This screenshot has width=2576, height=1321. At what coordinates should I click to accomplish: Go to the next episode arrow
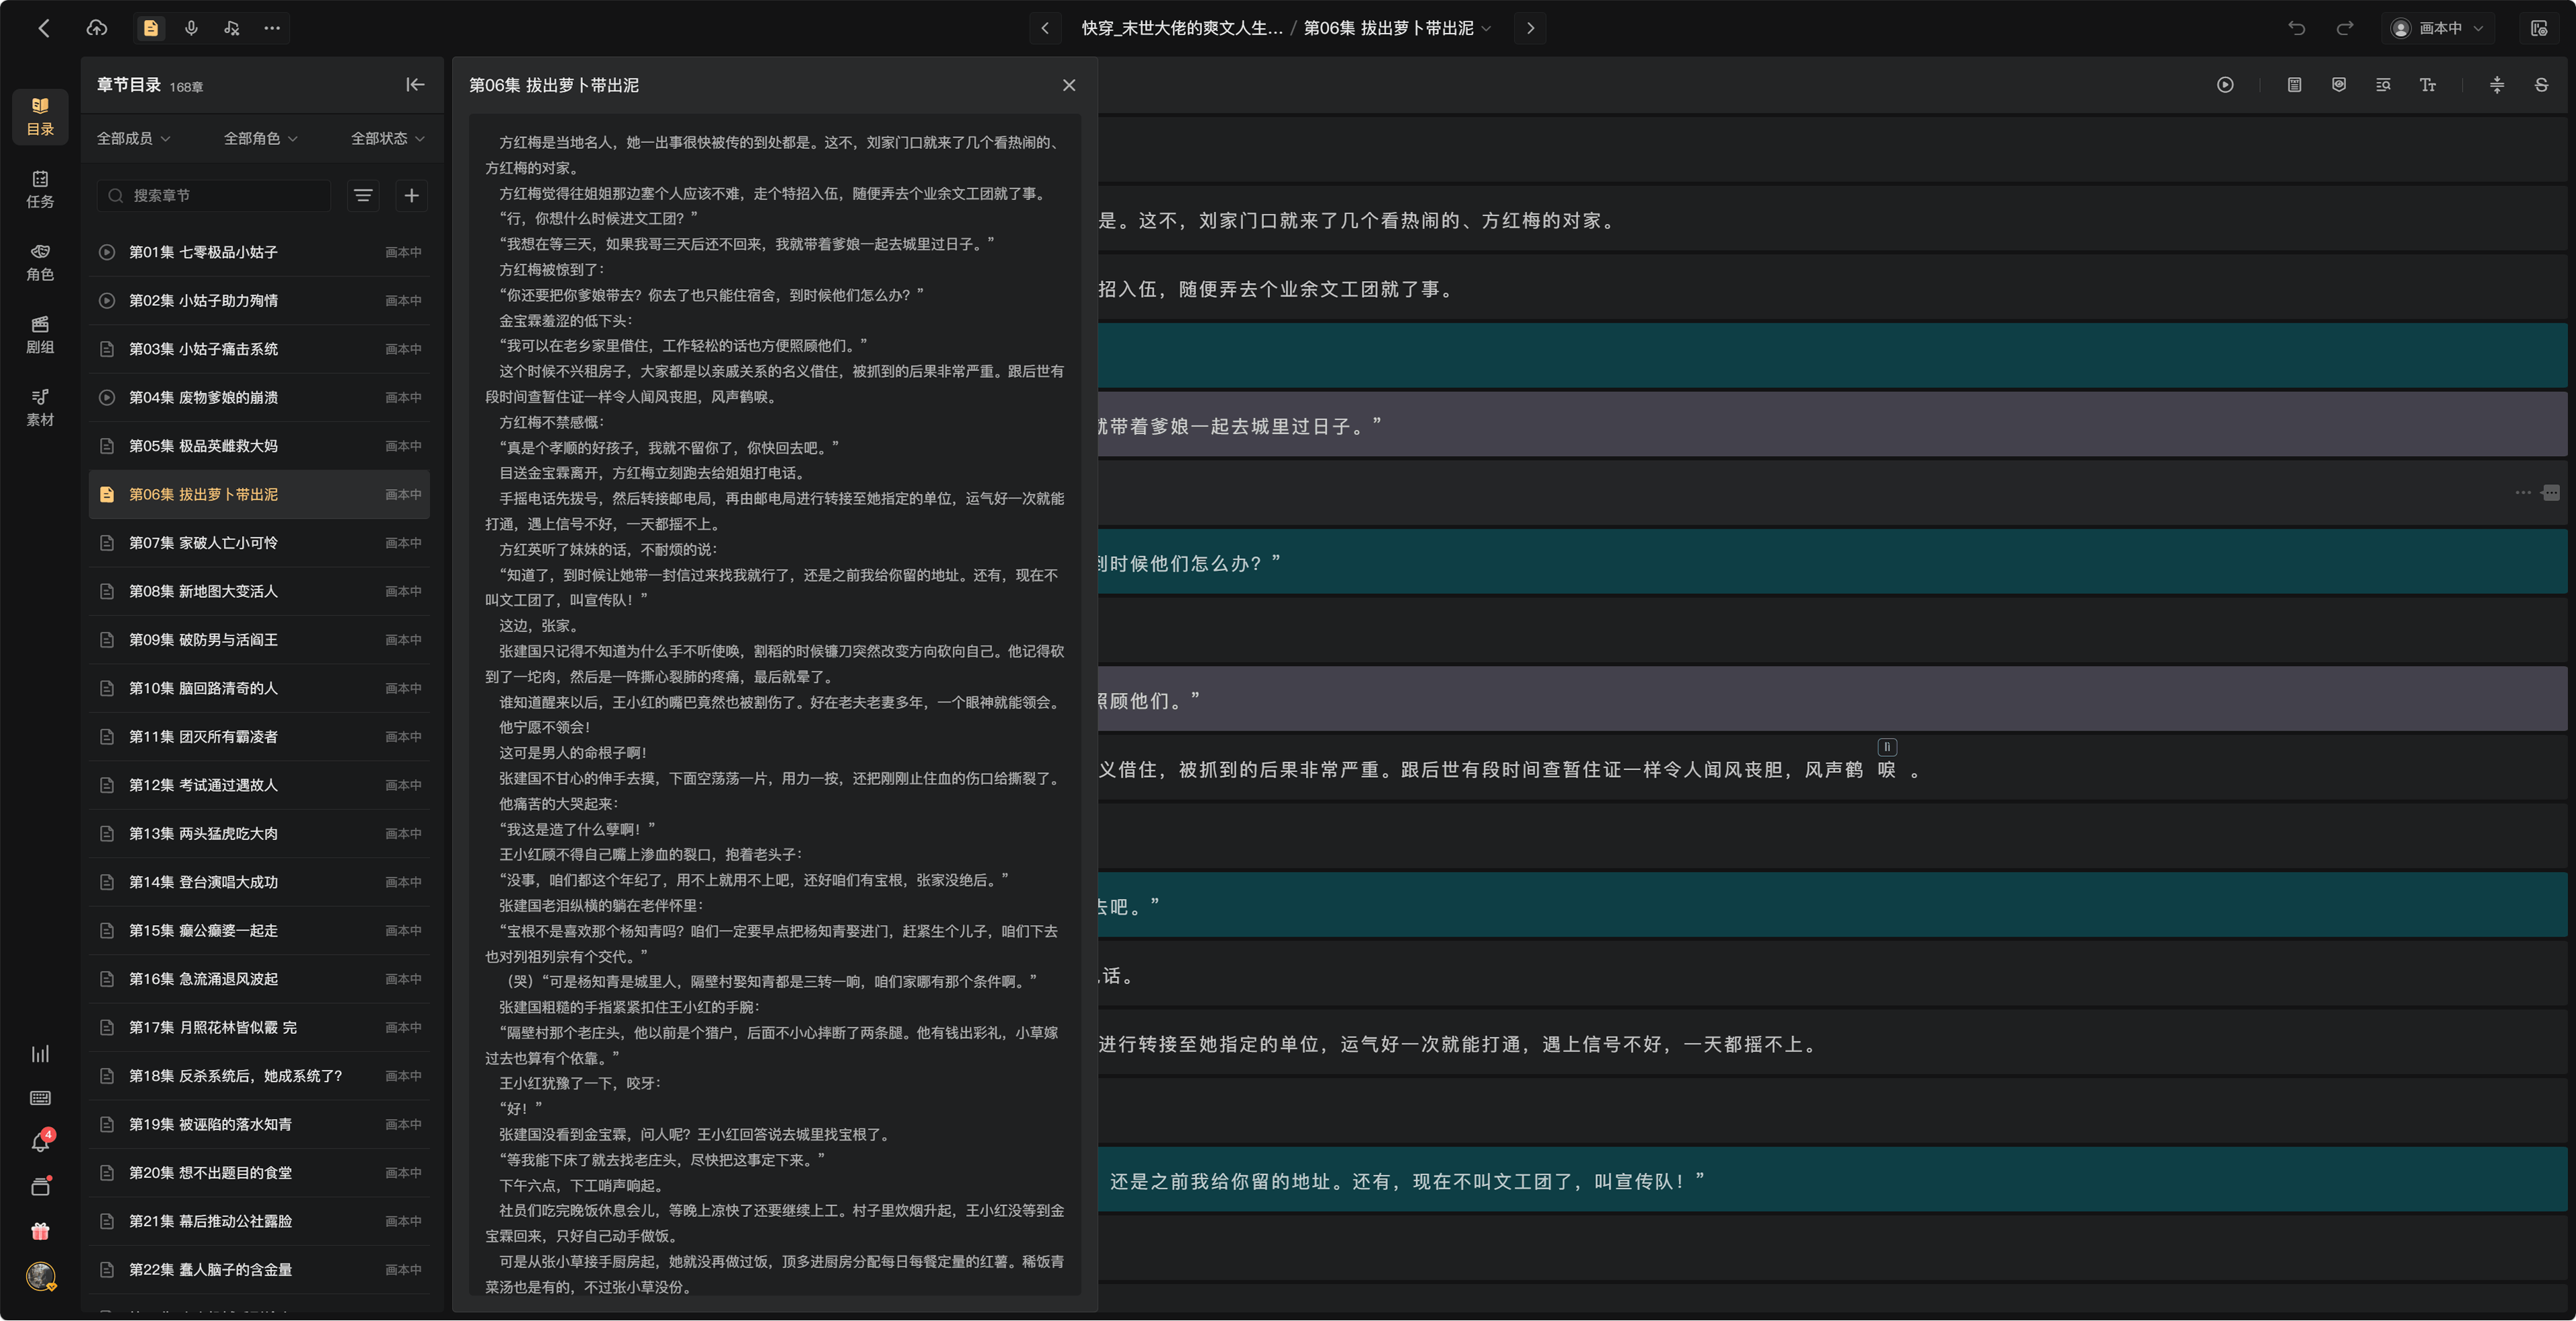1530,28
